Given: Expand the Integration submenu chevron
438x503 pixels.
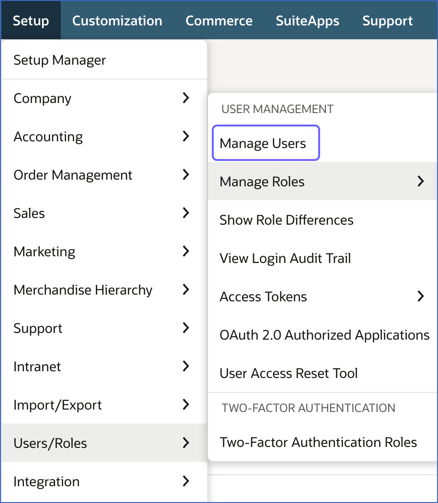Looking at the screenshot, I should coord(186,481).
